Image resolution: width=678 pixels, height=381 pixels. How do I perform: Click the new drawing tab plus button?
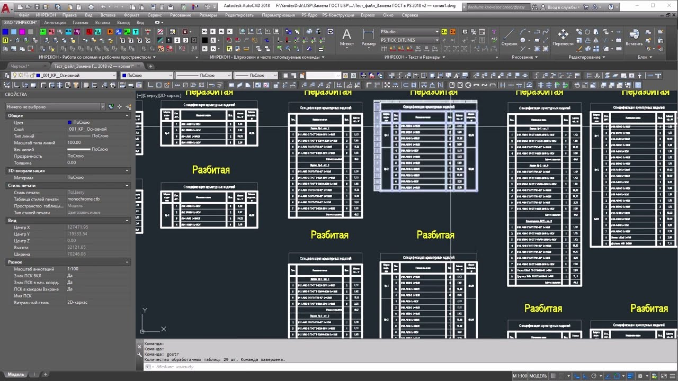point(150,66)
